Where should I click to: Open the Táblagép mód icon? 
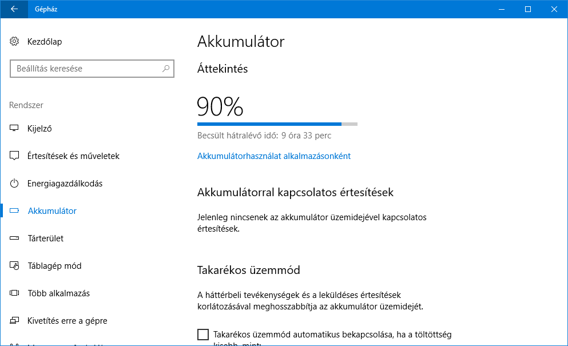(x=14, y=265)
